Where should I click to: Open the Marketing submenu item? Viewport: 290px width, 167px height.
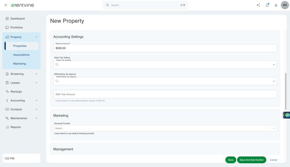click(x=20, y=64)
